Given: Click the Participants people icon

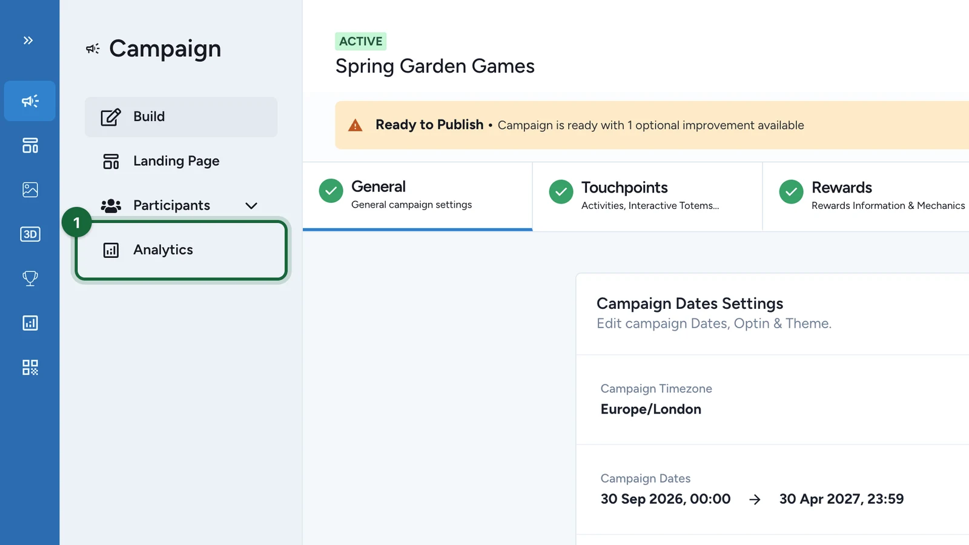Looking at the screenshot, I should pyautogui.click(x=111, y=206).
